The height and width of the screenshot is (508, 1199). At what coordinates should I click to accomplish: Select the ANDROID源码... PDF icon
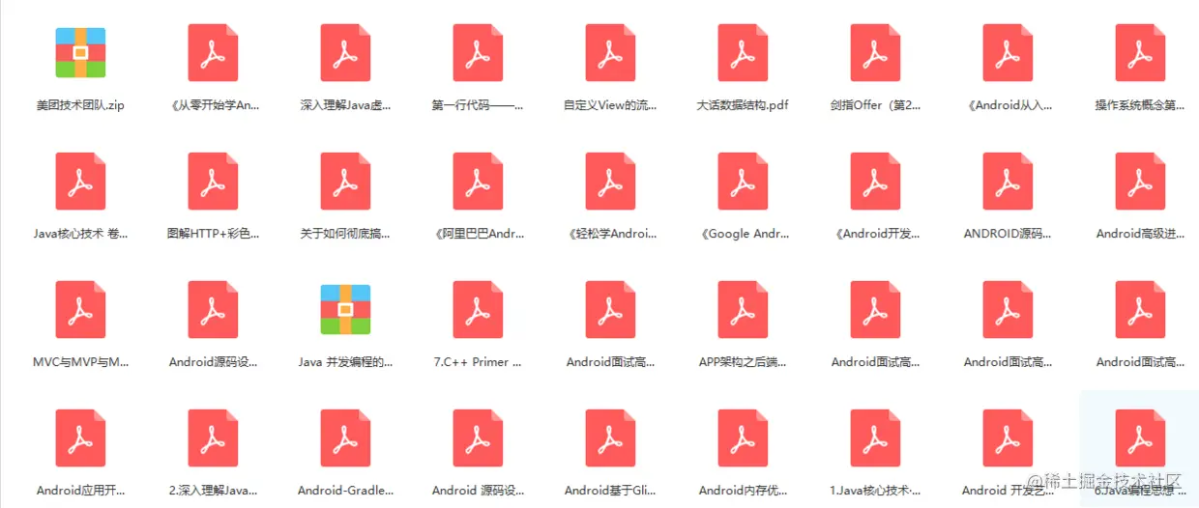1008,181
